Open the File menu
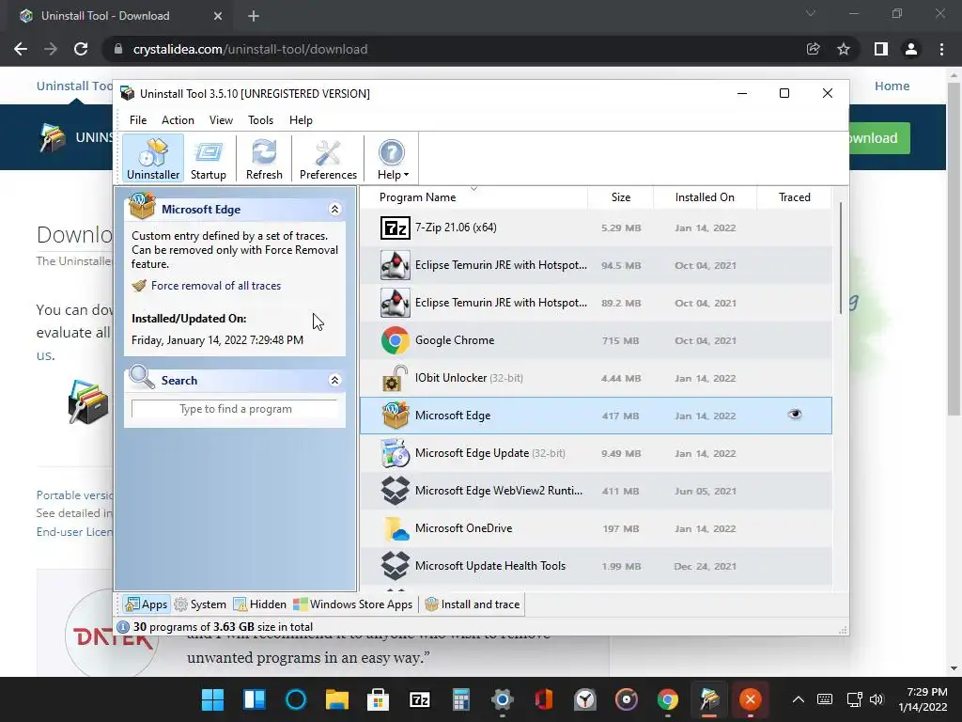This screenshot has height=722, width=962. (x=138, y=120)
